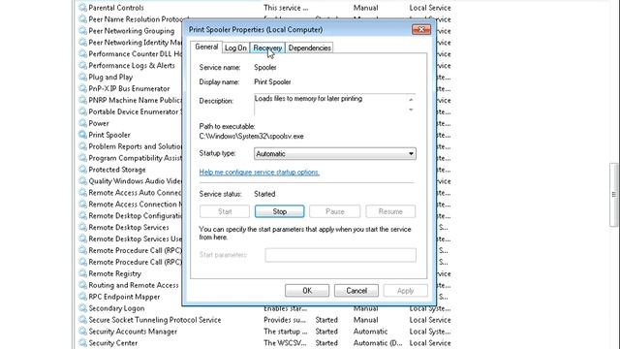Click the Peer Networking Grouping gear icon
Viewport: 620px width, 349px height.
point(82,30)
